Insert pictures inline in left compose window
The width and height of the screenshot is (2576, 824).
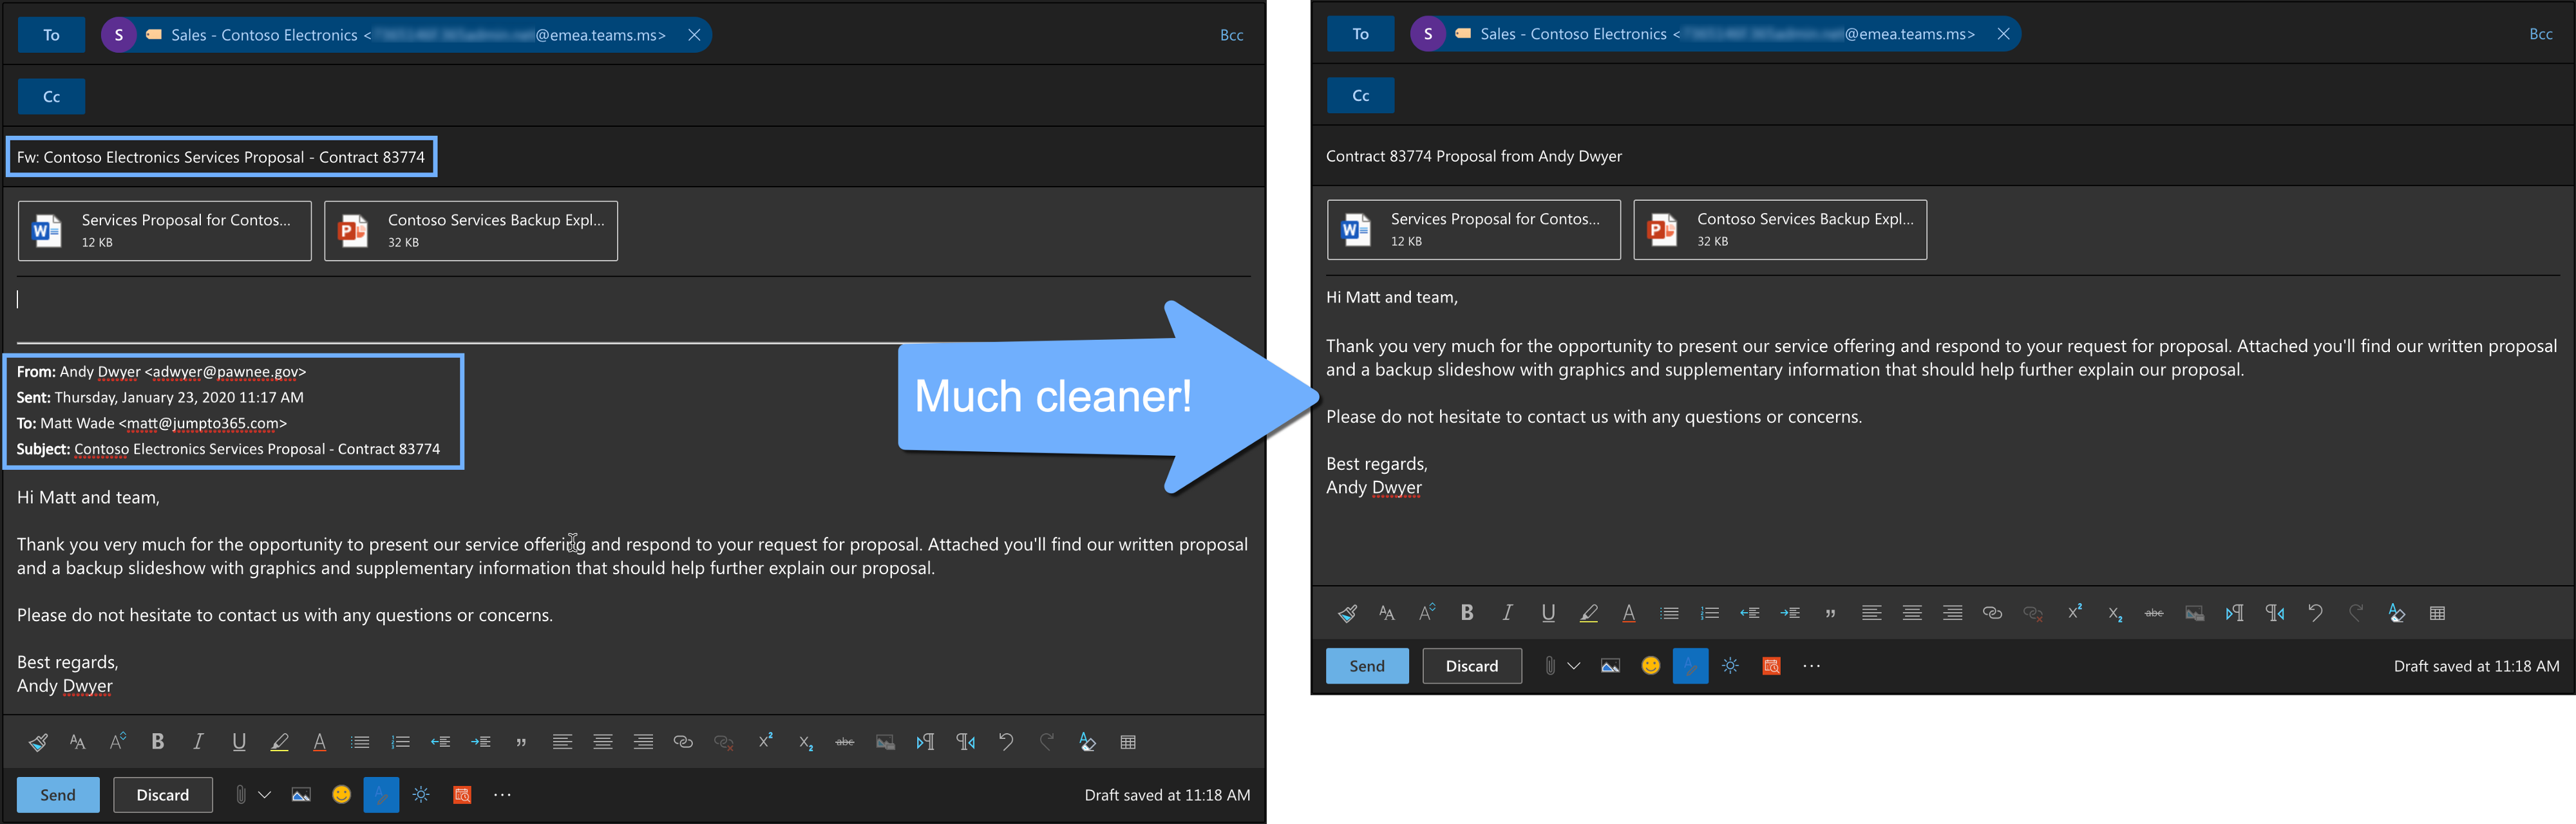click(301, 795)
